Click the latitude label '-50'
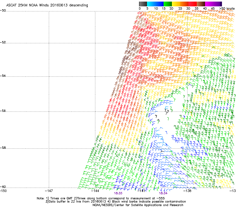The width and height of the screenshot is (236, 207). (3, 11)
